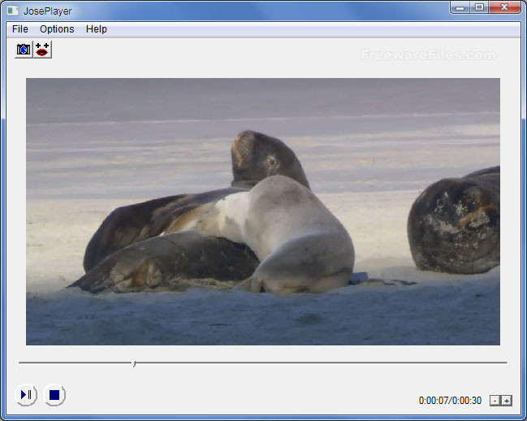
Task: Click the seek slider thumb
Action: pyautogui.click(x=134, y=363)
